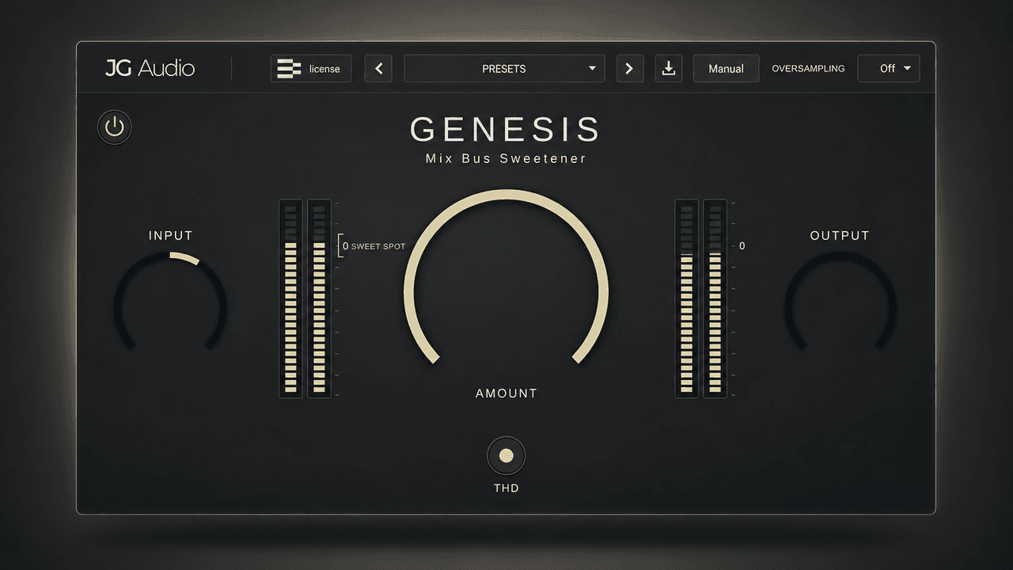Click the output level meter beside OUTPUT knob

[700, 298]
